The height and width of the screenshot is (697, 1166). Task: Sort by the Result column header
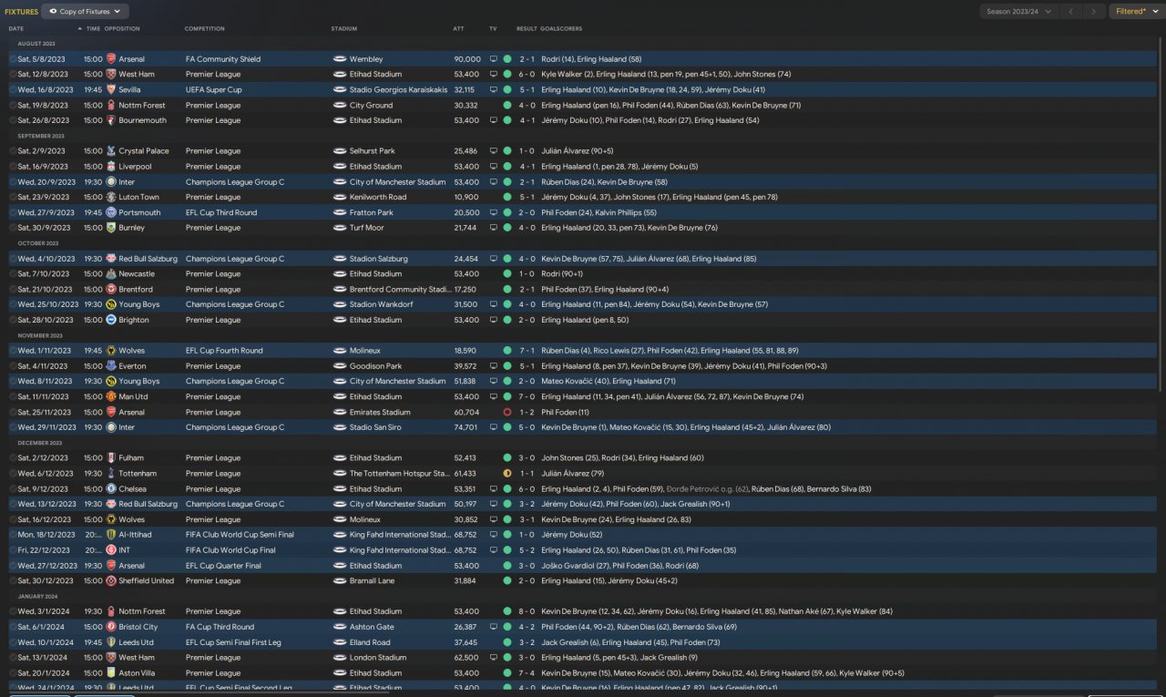point(527,29)
